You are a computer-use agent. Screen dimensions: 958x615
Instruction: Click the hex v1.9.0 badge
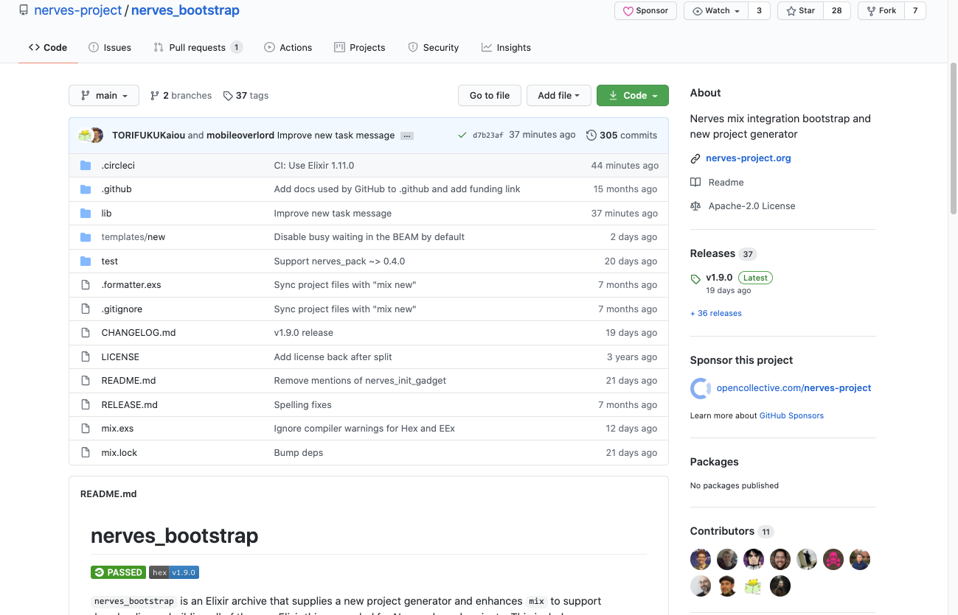[x=174, y=572]
